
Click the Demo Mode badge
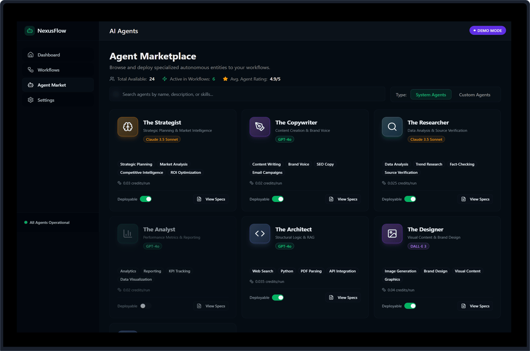(487, 31)
